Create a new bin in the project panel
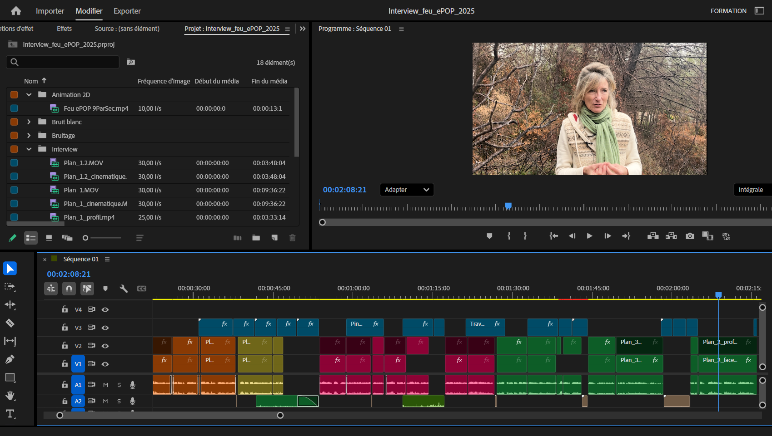 coord(256,238)
